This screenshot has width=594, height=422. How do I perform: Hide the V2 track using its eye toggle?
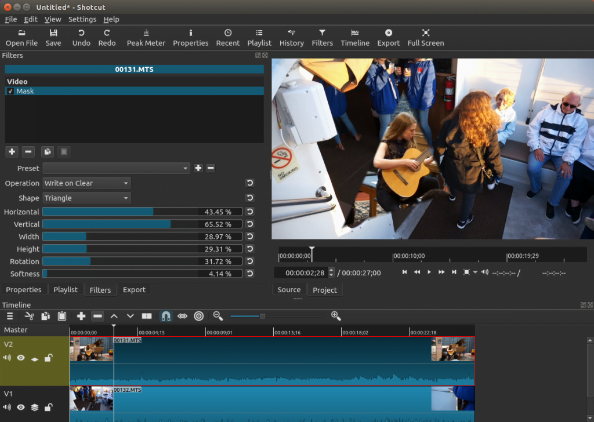coord(21,358)
